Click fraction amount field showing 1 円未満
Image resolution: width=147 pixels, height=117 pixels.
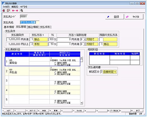pos(64,44)
